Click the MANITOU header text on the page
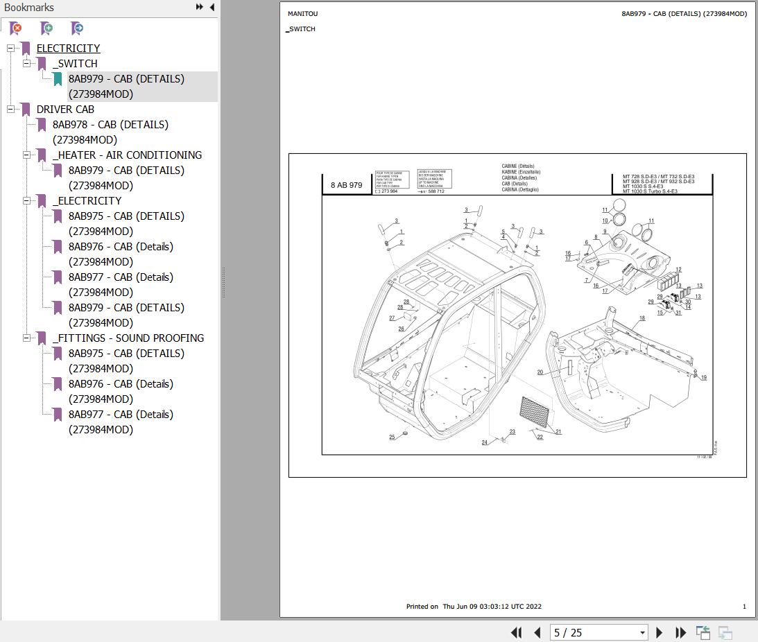758x642 pixels. point(302,14)
